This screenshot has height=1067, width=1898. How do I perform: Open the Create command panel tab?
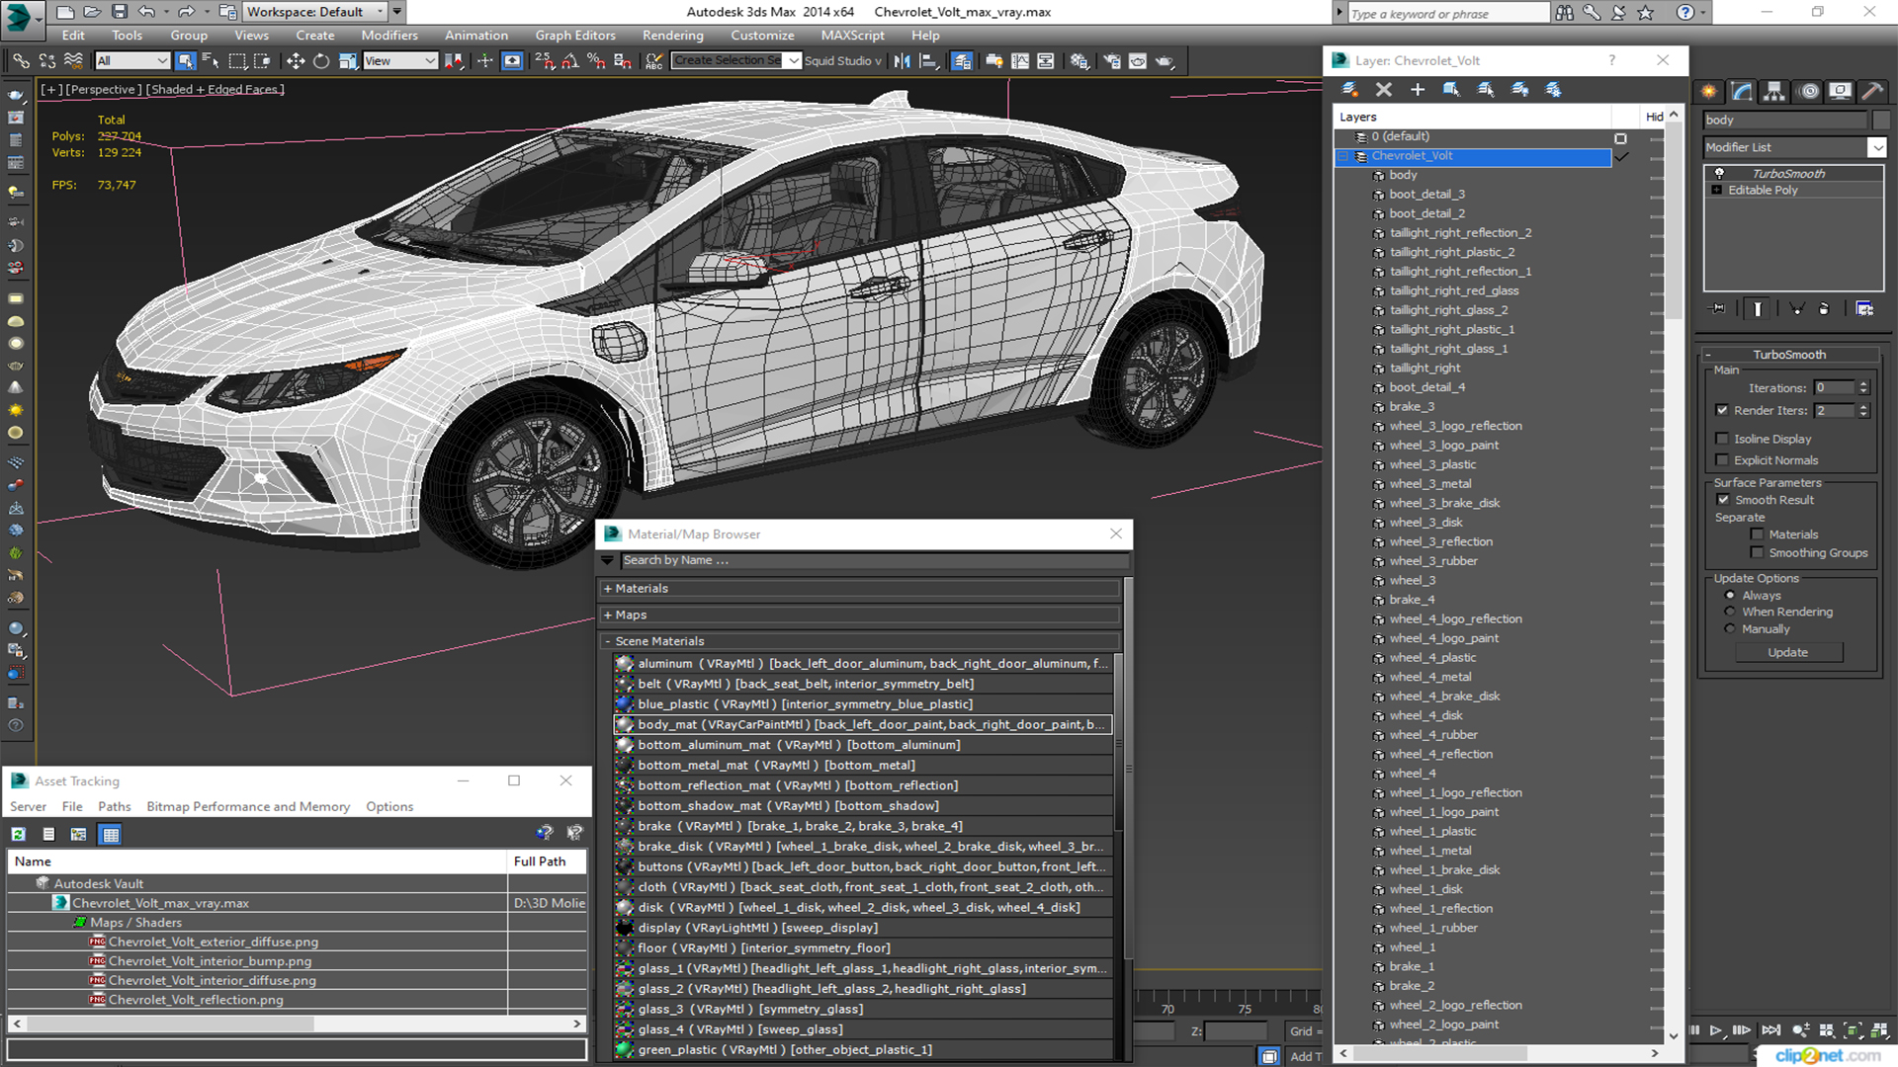click(1709, 91)
